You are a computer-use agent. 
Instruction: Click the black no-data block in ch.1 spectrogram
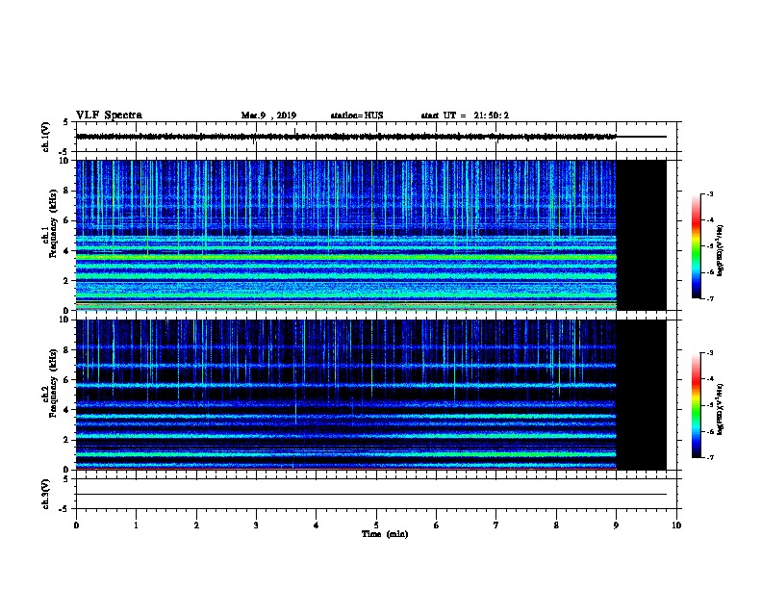[x=642, y=235]
